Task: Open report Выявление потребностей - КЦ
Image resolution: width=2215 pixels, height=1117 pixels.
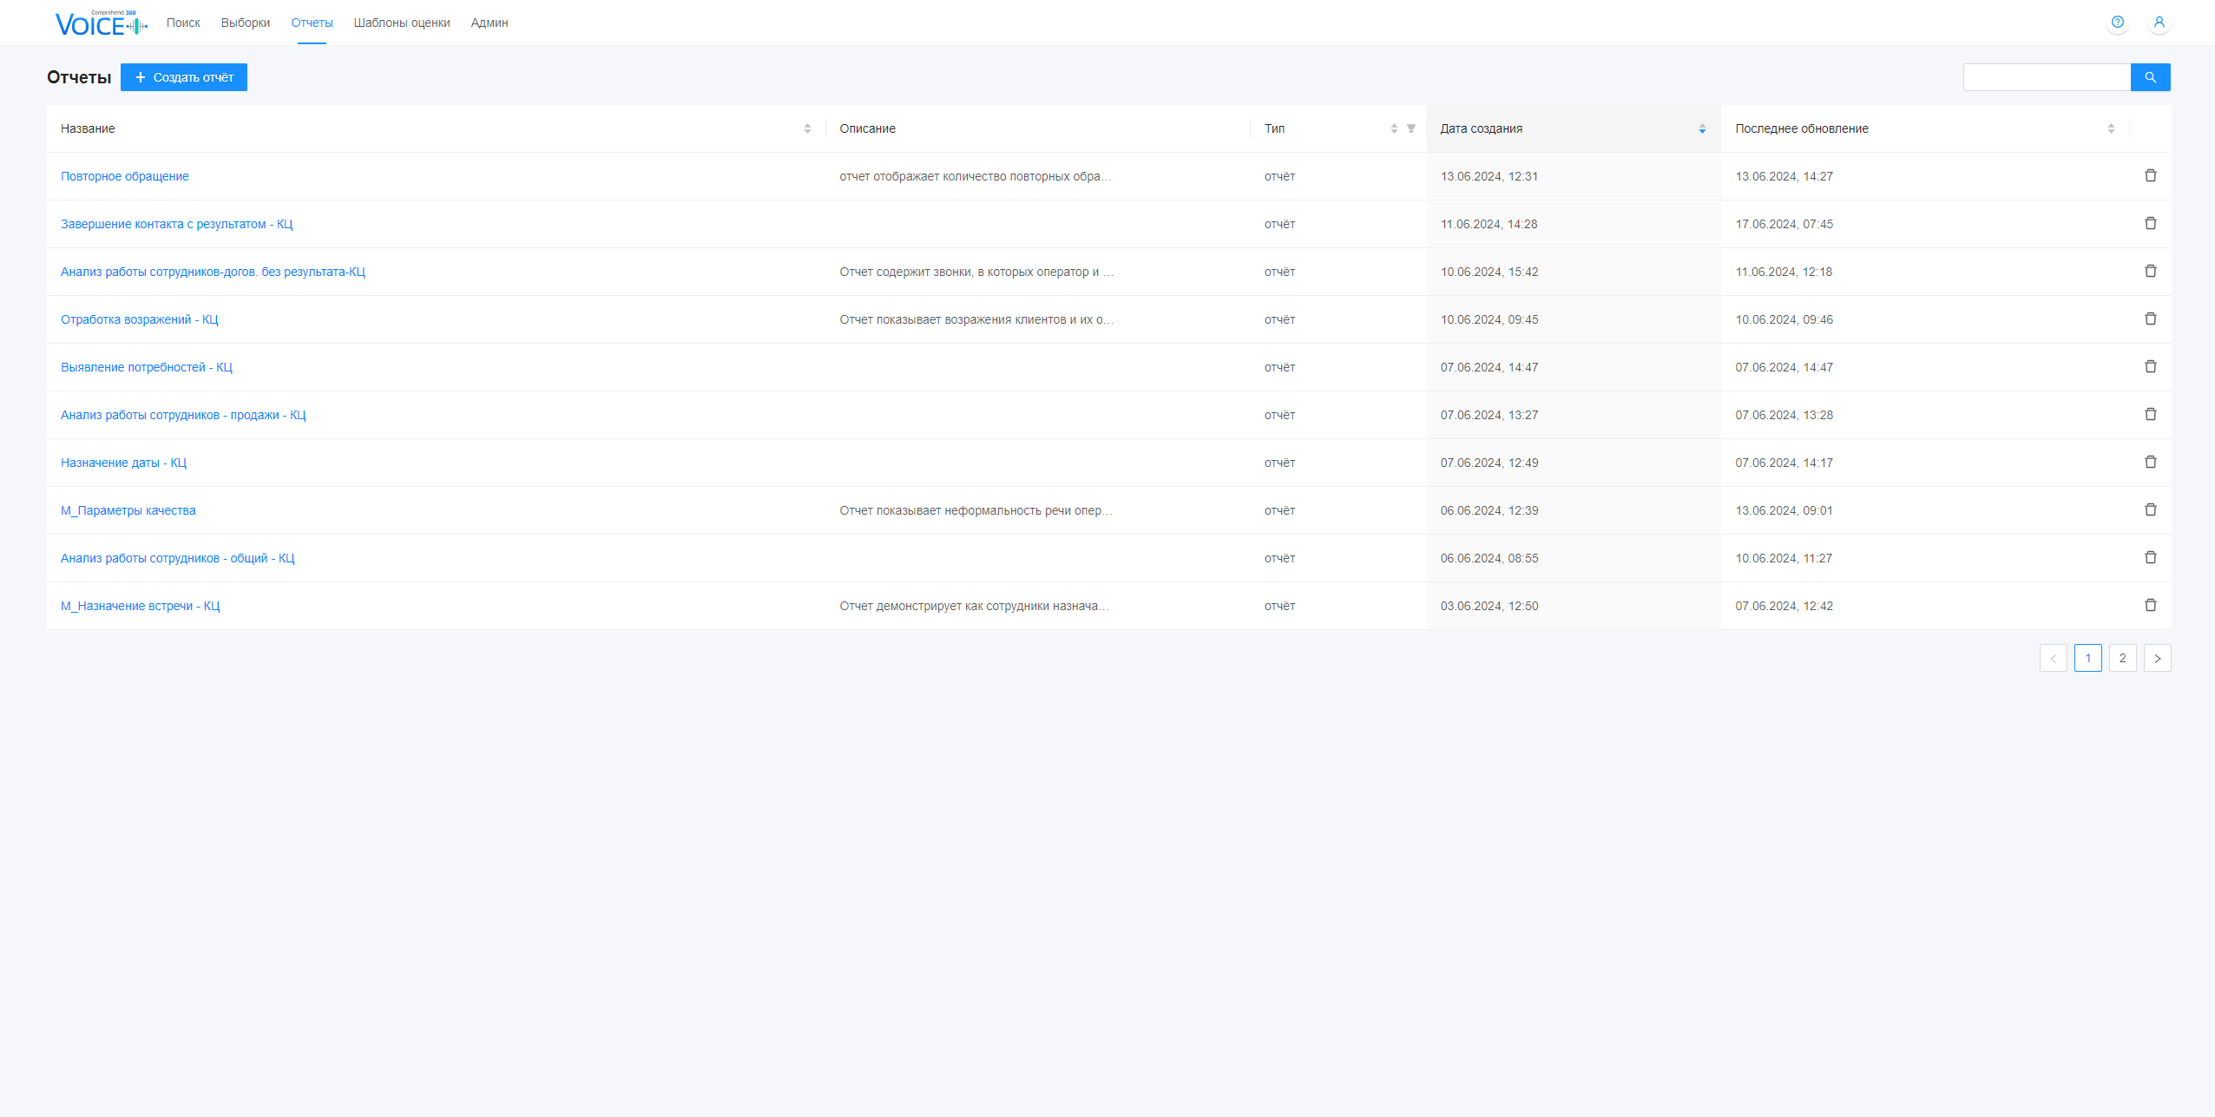Action: click(x=147, y=367)
